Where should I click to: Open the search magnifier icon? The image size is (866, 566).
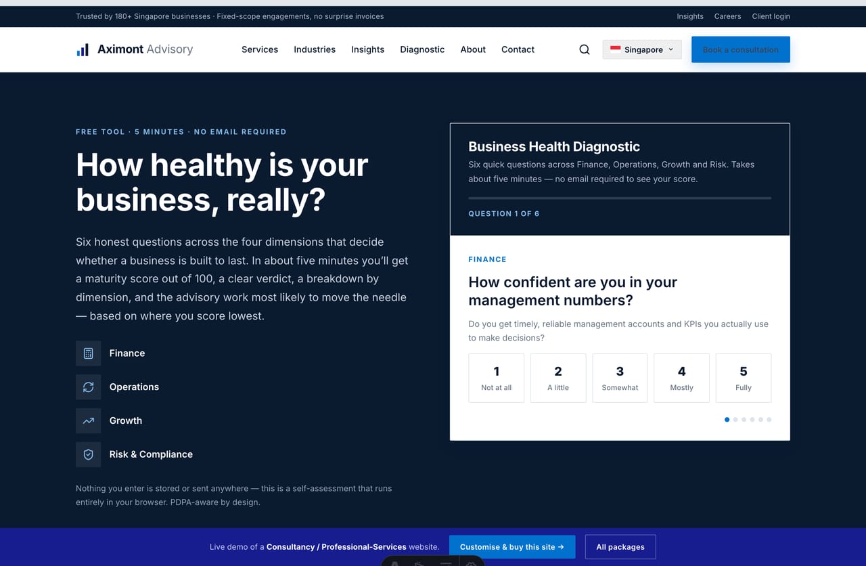585,49
